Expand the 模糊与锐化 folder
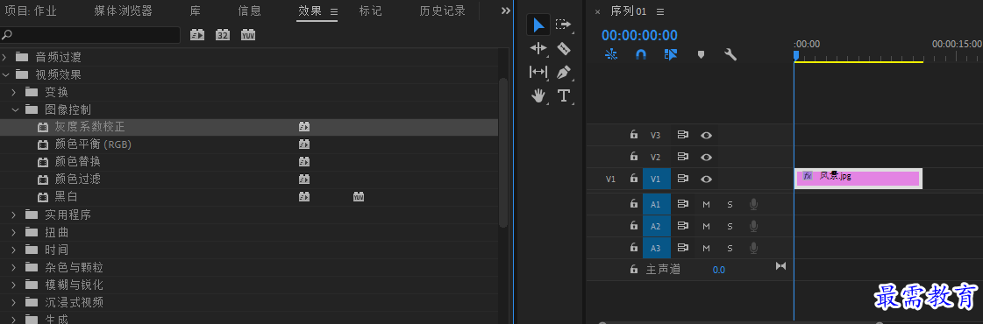The image size is (983, 324). 15,285
